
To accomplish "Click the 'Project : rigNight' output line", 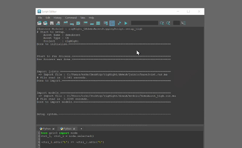I will pyautogui.click(x=61, y=41).
